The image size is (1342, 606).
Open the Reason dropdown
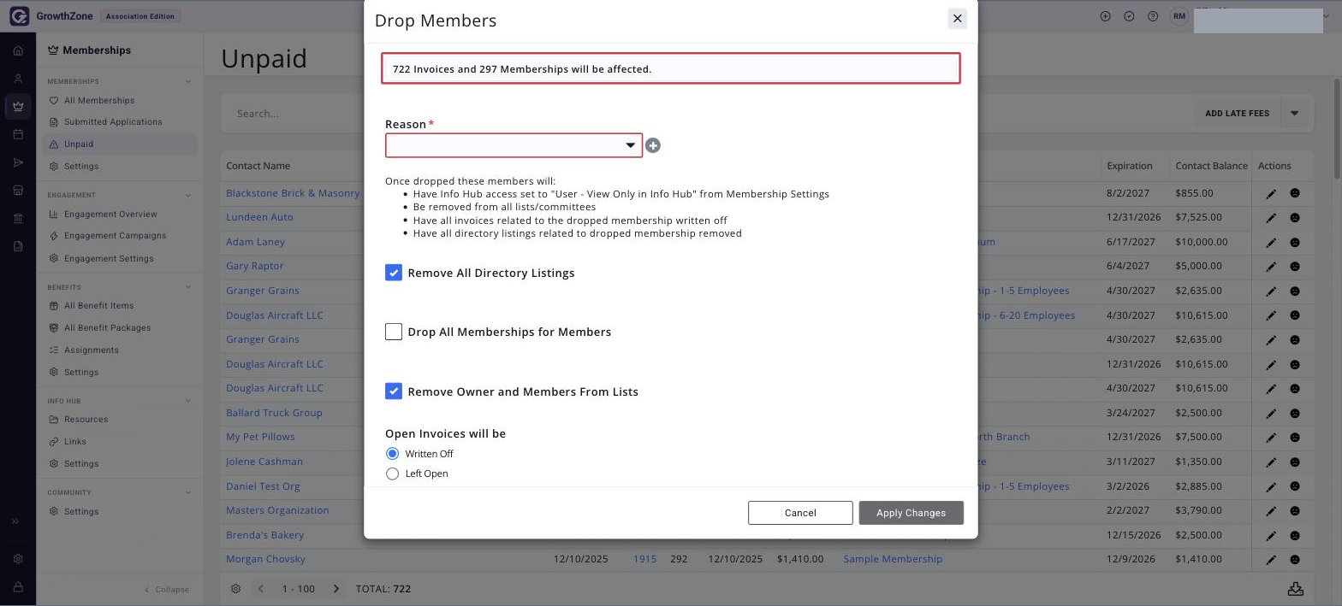pos(514,145)
